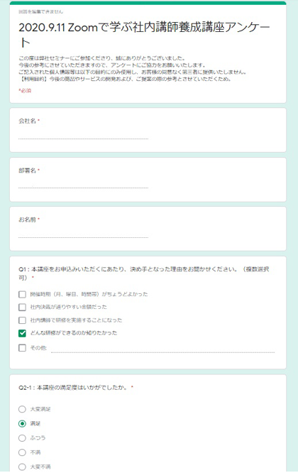
Task: Select the 大変満足 radio button
Action: pyautogui.click(x=22, y=409)
